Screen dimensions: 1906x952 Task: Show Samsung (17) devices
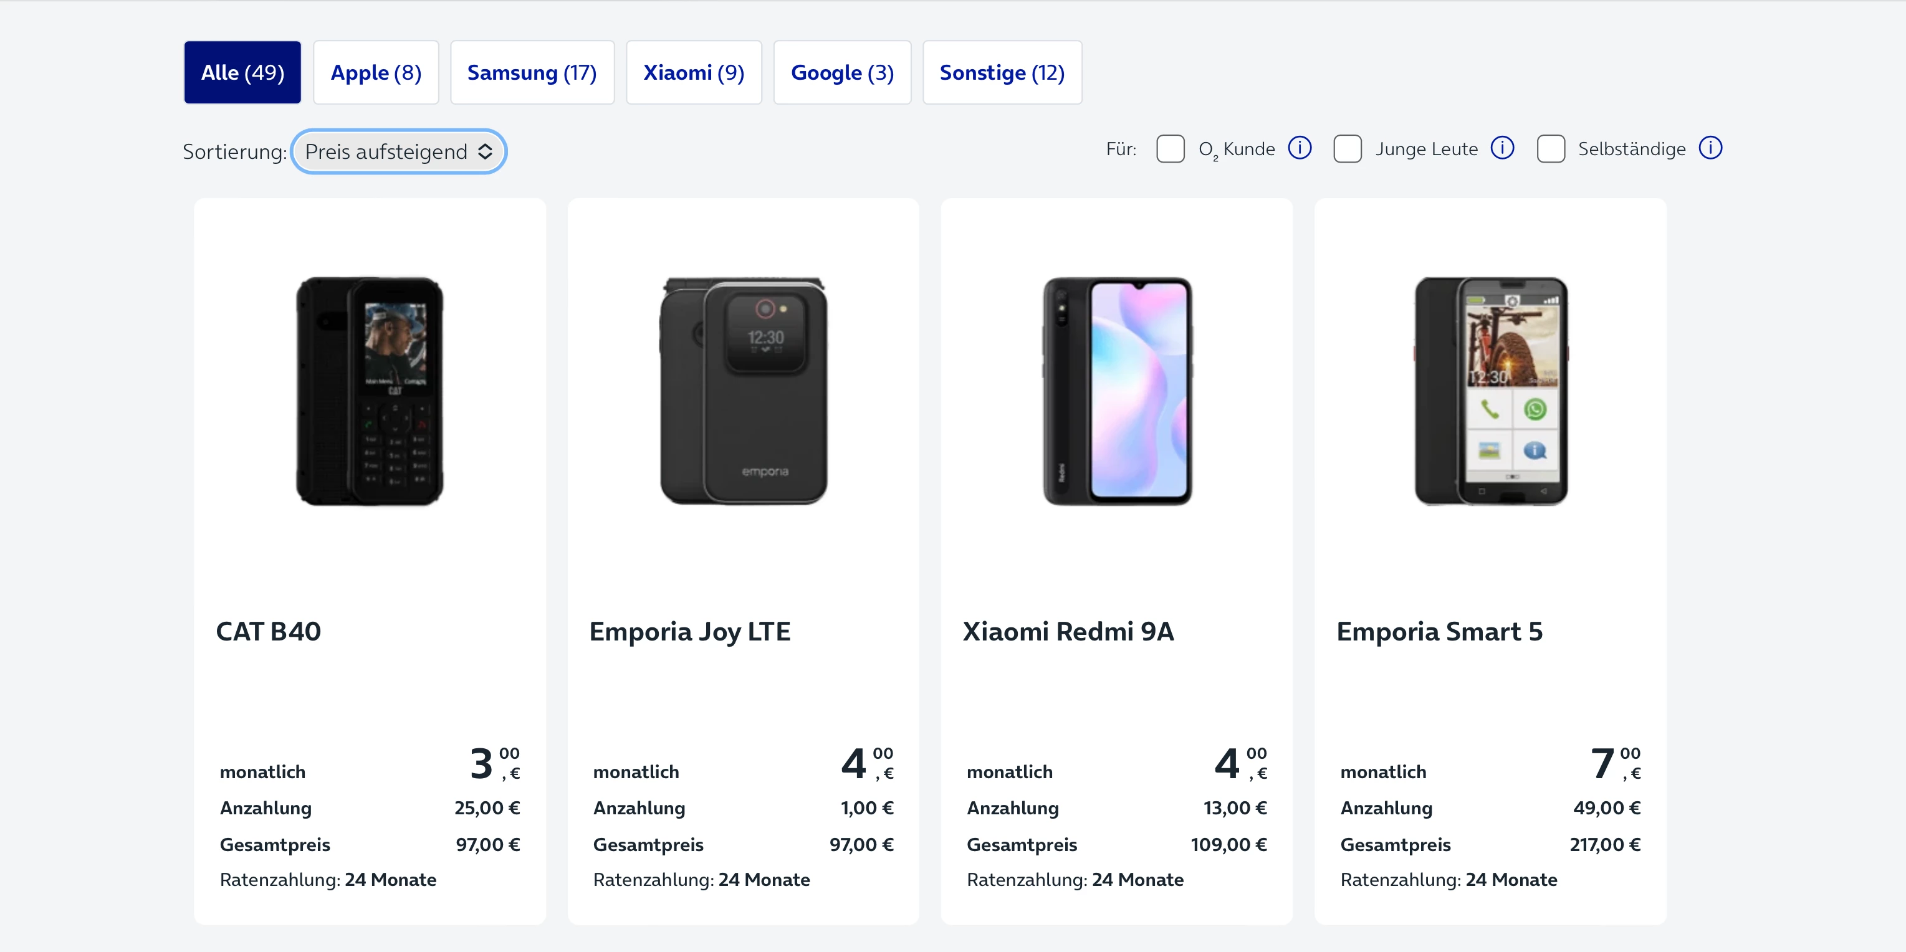click(x=532, y=72)
